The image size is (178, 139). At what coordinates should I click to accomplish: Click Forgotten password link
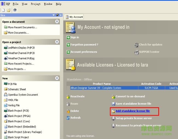[x=84, y=45]
